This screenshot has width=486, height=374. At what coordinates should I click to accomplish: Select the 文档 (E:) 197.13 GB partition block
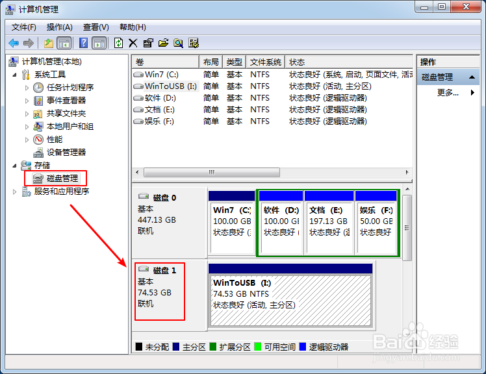click(329, 223)
